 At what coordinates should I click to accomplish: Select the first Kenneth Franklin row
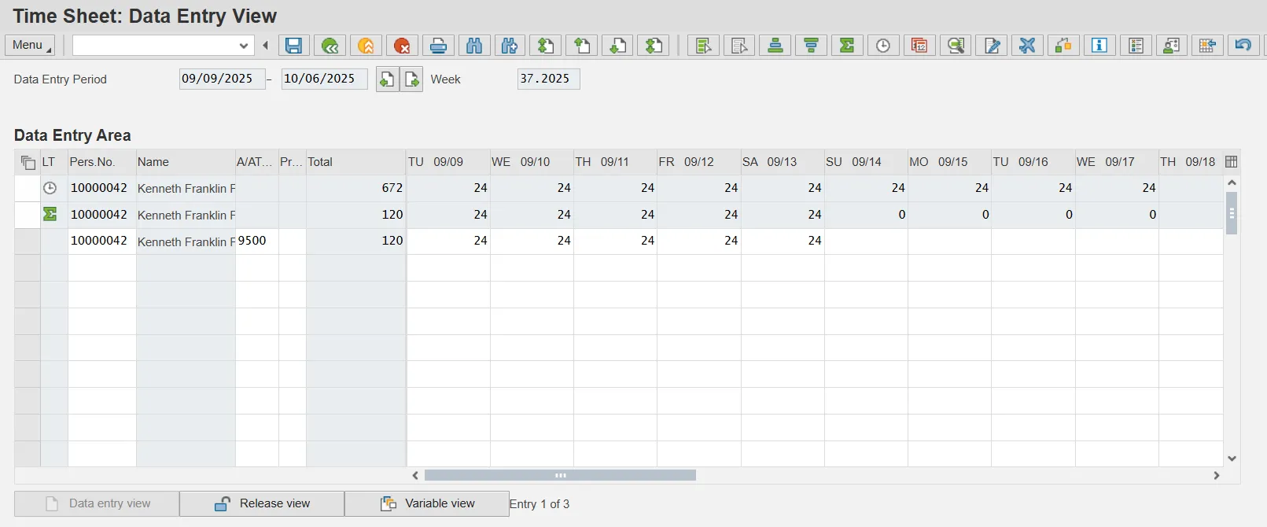28,189
